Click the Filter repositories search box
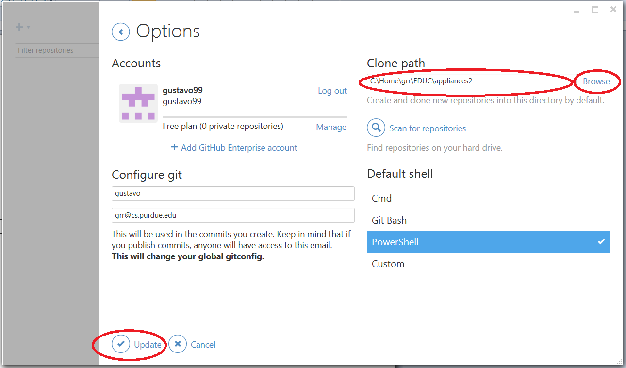This screenshot has height=368, width=626. [x=57, y=50]
